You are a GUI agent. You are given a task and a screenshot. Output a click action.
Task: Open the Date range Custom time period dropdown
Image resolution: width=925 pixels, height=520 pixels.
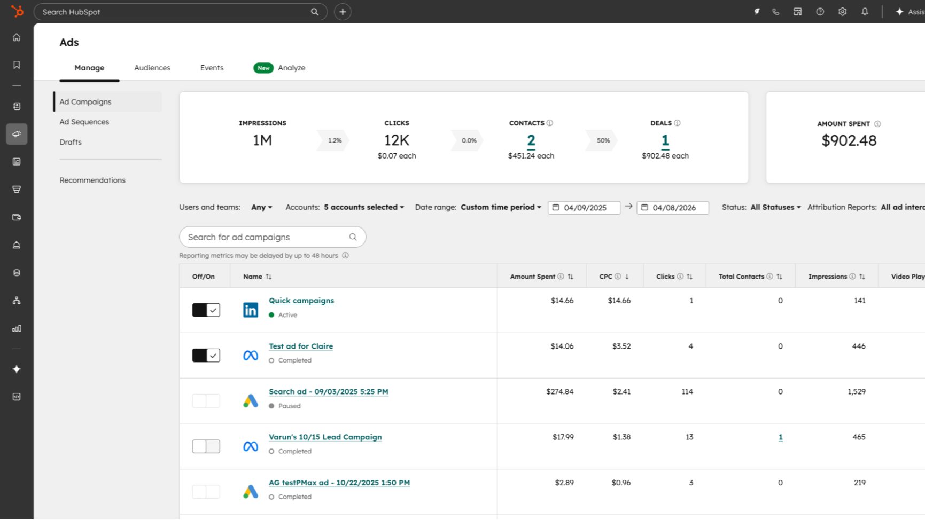(500, 207)
